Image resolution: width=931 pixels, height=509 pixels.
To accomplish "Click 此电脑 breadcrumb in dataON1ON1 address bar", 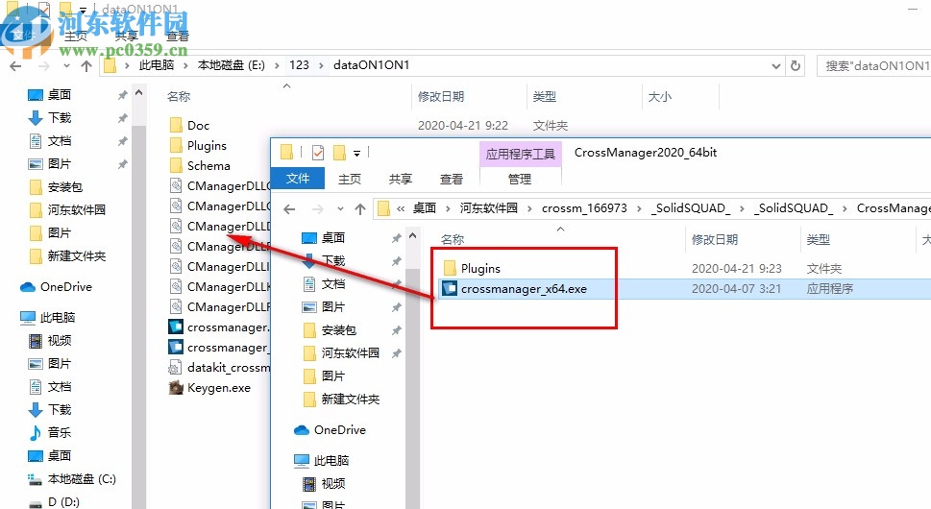I will [x=157, y=65].
